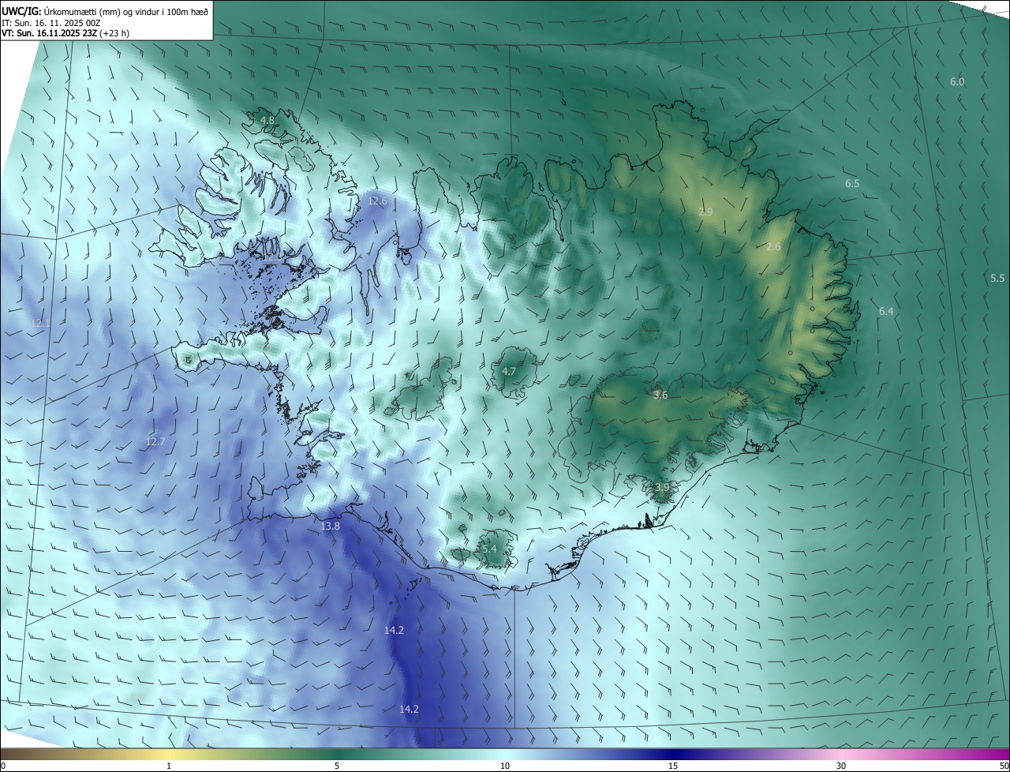The image size is (1010, 772).
Task: Select the IT: Sun. 16. 11. 2025 00Z line
Action: 50,23
